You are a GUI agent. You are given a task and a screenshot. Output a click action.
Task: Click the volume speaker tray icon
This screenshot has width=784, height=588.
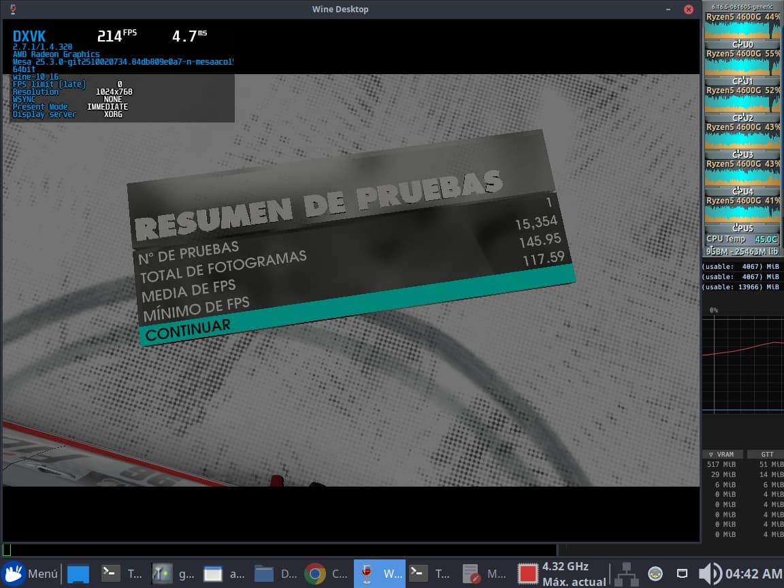[709, 574]
